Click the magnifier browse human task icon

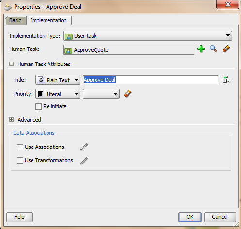pos(213,49)
